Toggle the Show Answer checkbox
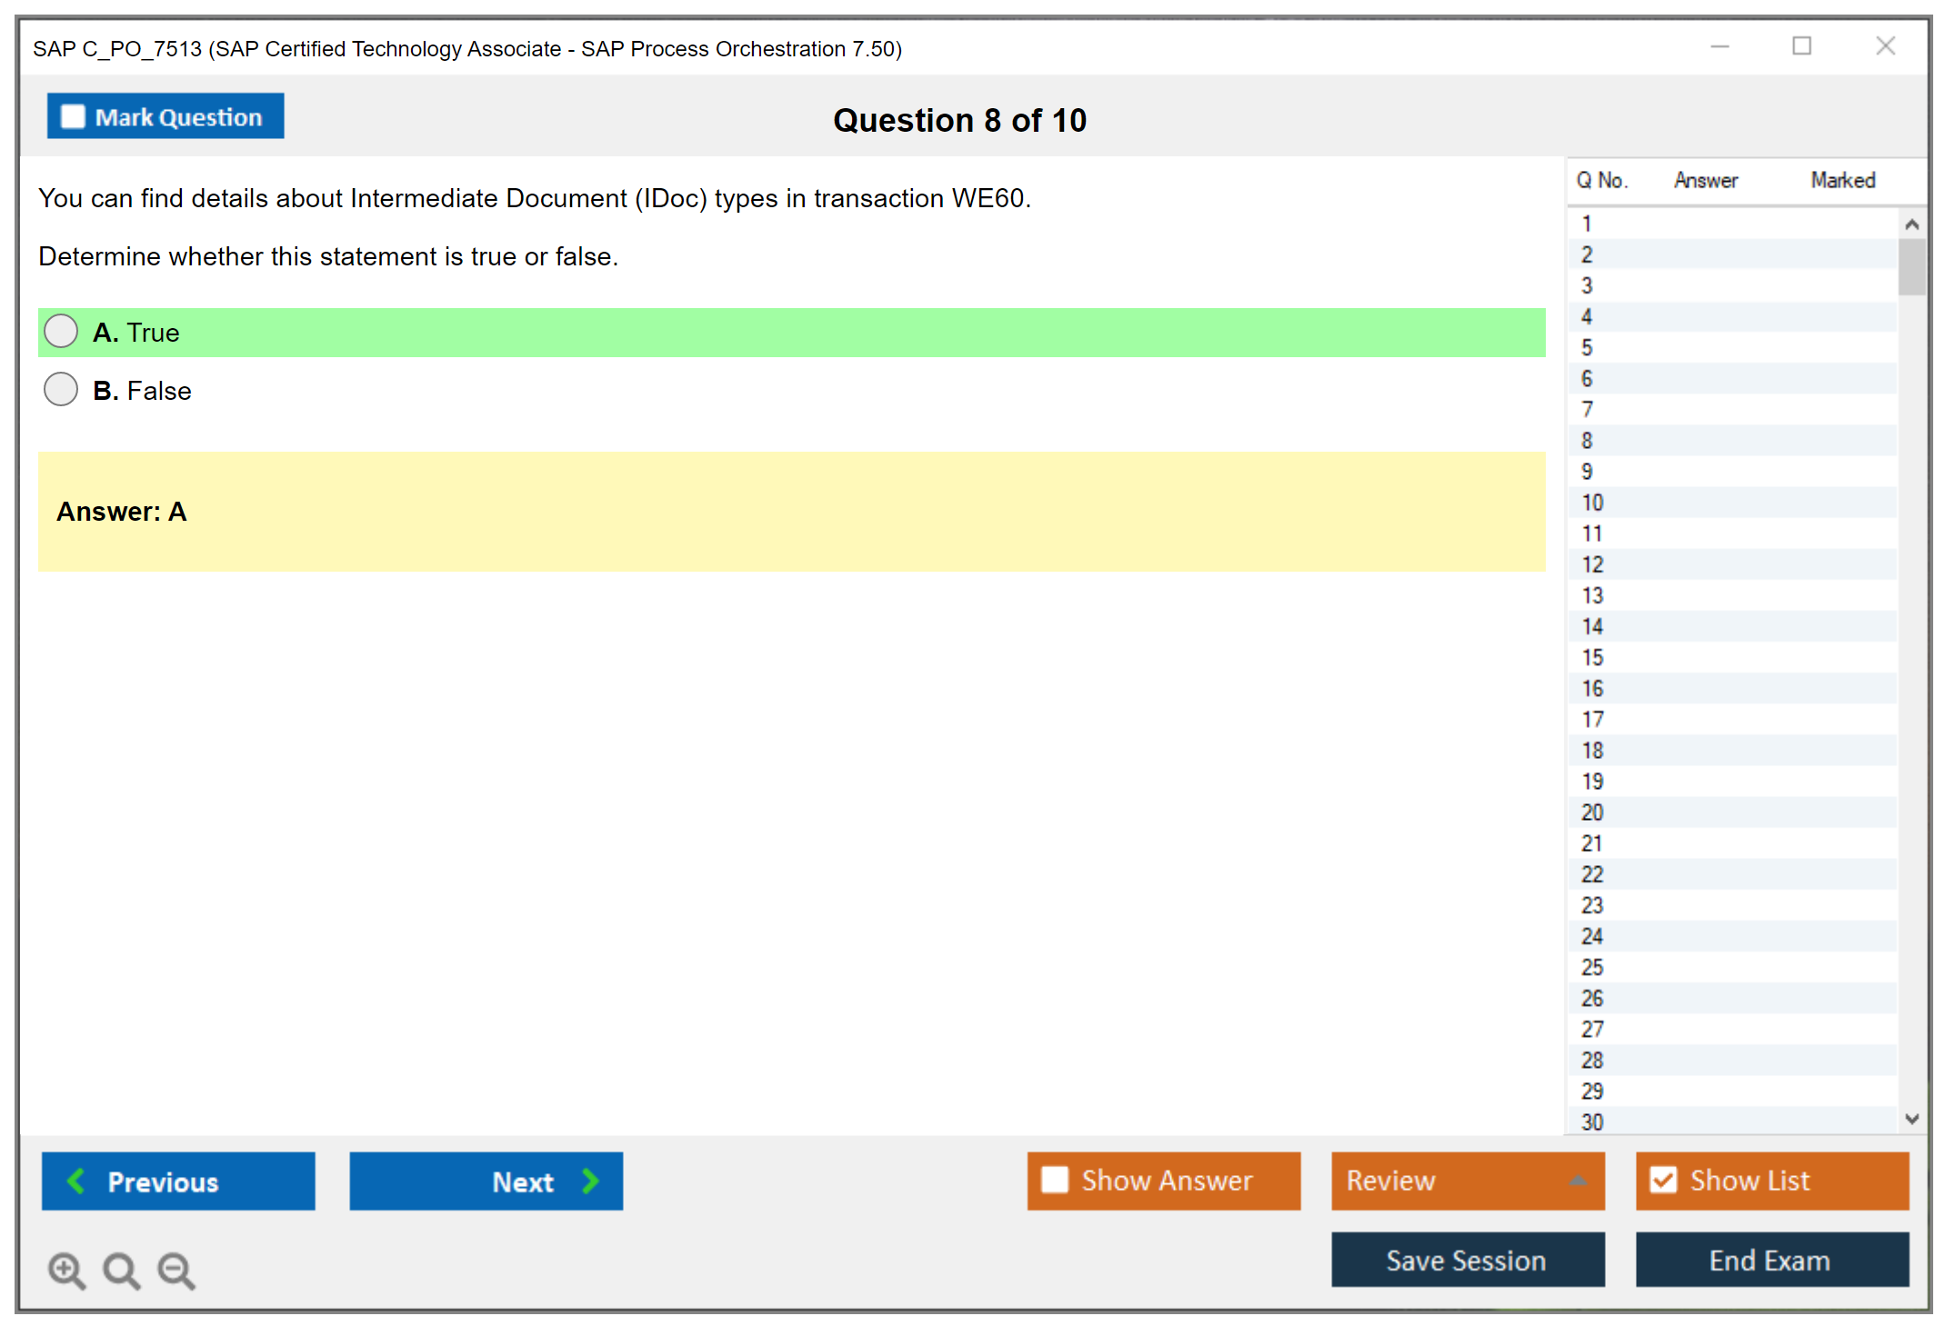This screenshot has width=1955, height=1336. pyautogui.click(x=1055, y=1180)
